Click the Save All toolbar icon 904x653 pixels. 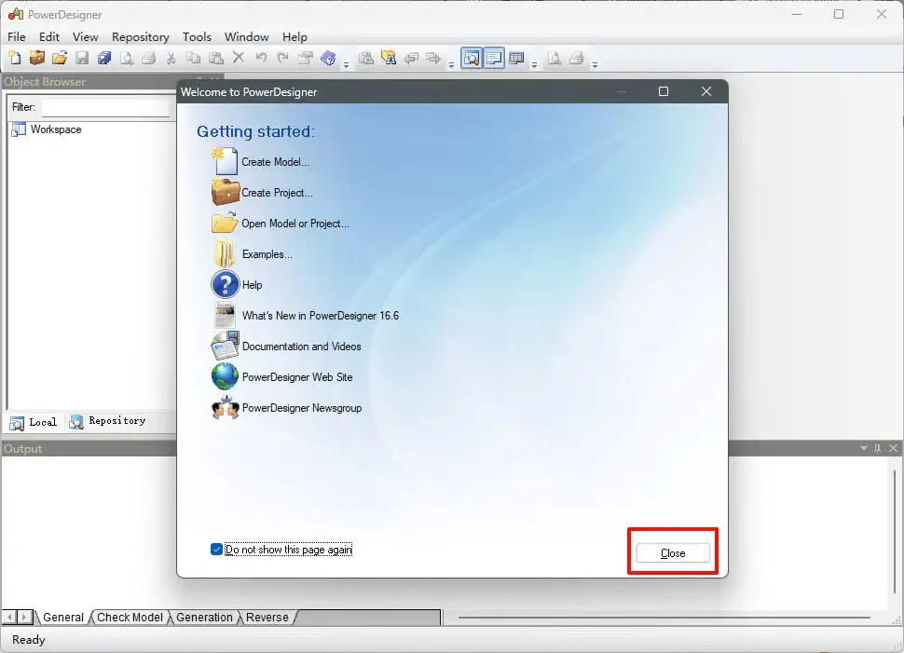coord(104,58)
